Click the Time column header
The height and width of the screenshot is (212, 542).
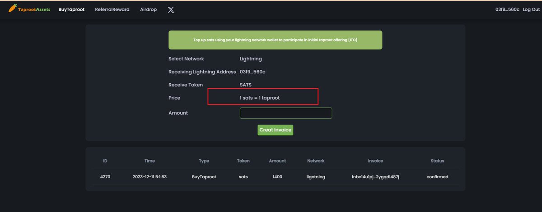pos(150,161)
